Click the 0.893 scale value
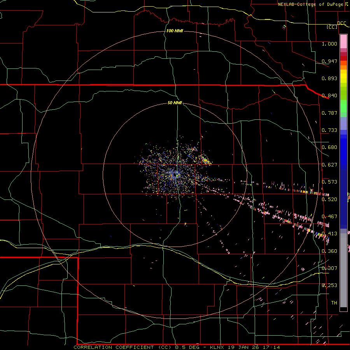Screen dimensions: 350x350 click(x=329, y=78)
